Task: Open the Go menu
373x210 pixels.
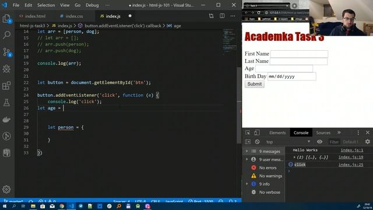Action: (78, 5)
